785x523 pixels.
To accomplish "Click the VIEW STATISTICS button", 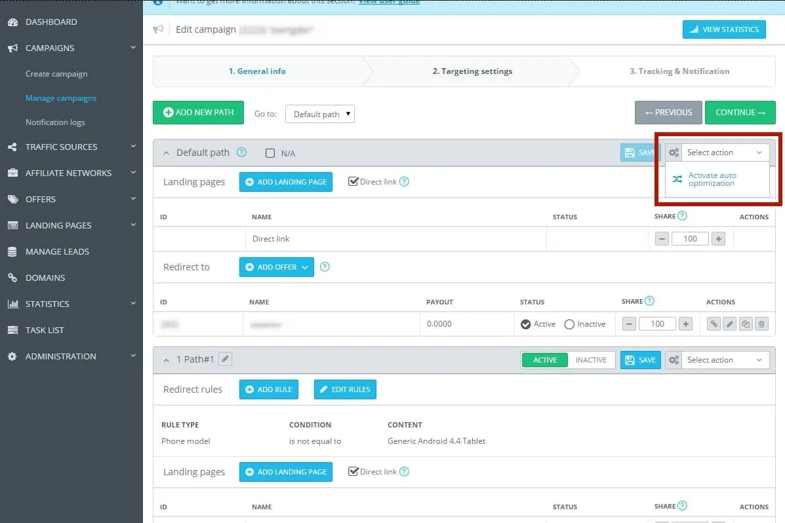I will (724, 29).
